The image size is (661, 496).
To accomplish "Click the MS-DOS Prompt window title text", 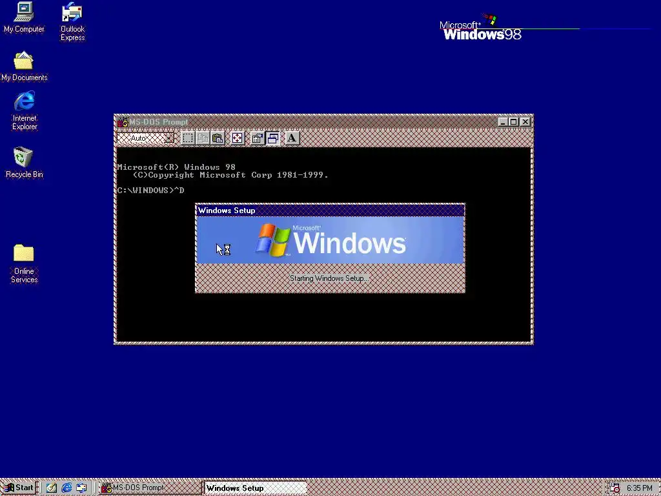I will pyautogui.click(x=159, y=122).
